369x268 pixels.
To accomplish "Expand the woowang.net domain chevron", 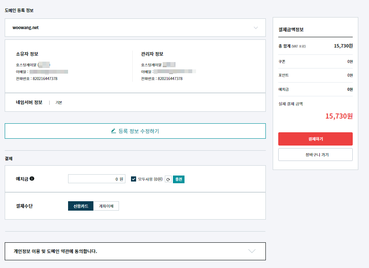I will coord(256,28).
